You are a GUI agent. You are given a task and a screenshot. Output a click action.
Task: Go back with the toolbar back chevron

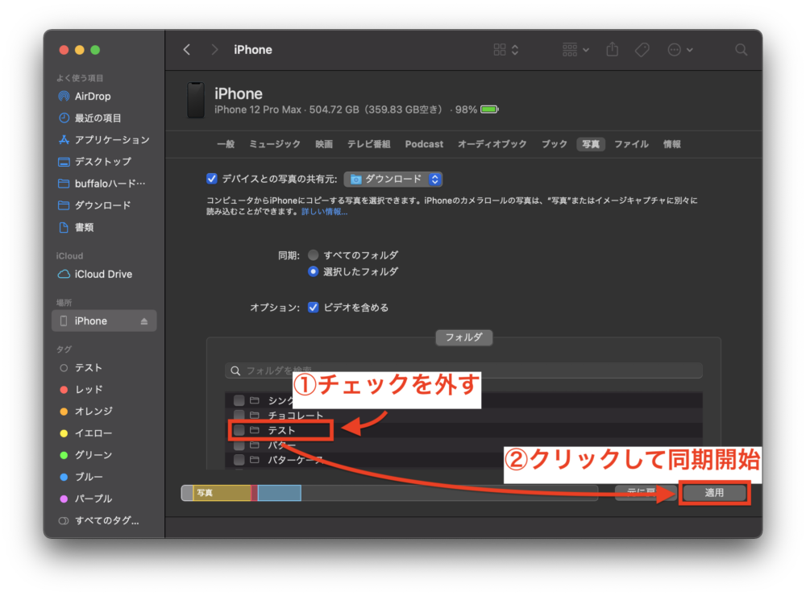(x=187, y=50)
